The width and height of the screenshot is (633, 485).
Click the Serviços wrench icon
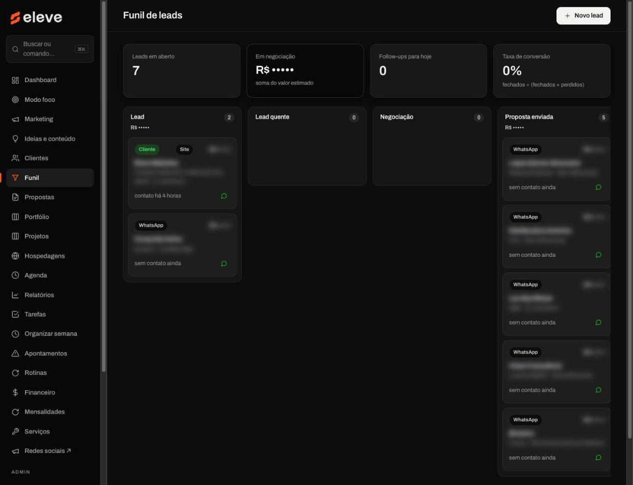(x=15, y=432)
